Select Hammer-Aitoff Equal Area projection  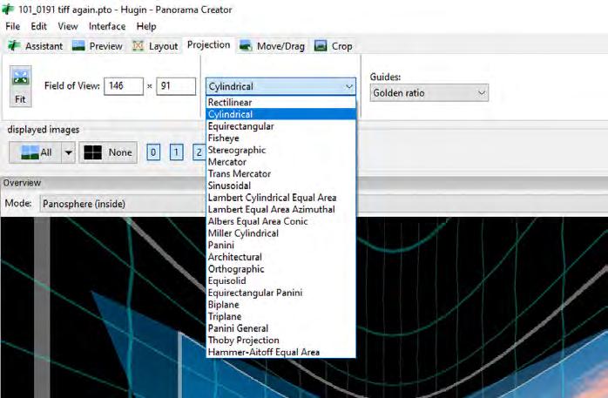[280, 352]
